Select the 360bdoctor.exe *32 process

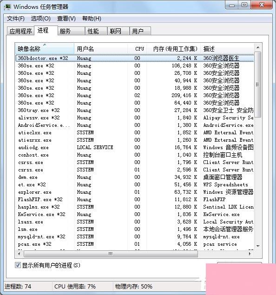(135, 58)
